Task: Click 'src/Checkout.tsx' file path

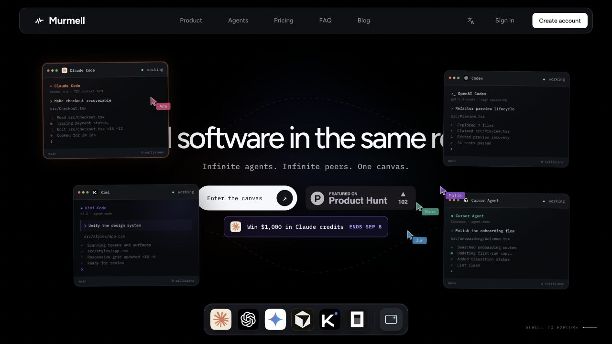Action: [68, 108]
